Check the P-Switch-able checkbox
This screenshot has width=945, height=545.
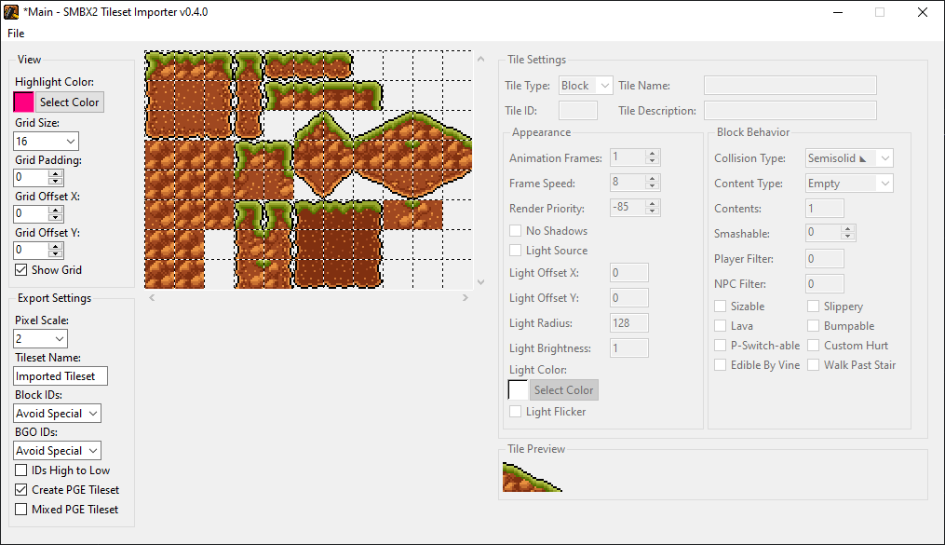tap(721, 346)
